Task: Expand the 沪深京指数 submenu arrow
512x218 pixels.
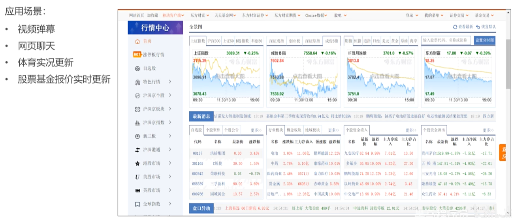Action: (170, 122)
